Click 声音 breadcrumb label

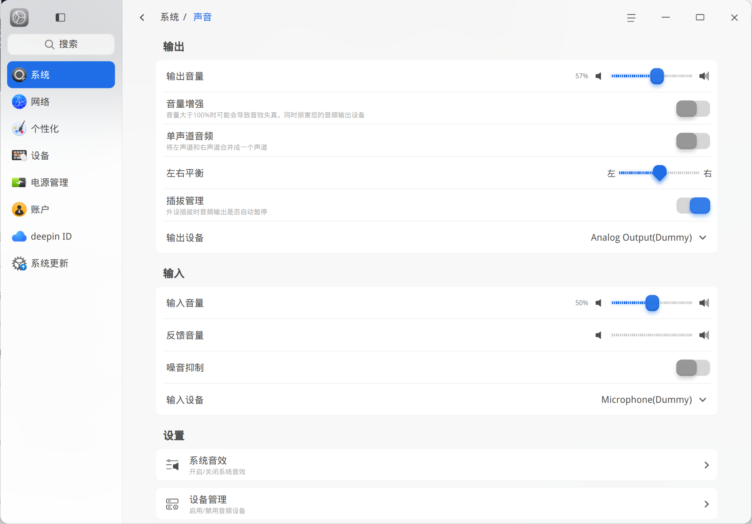tap(203, 17)
